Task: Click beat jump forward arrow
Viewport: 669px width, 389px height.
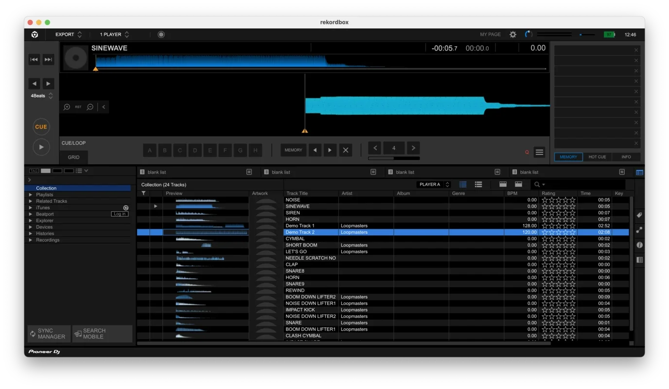Action: [48, 84]
